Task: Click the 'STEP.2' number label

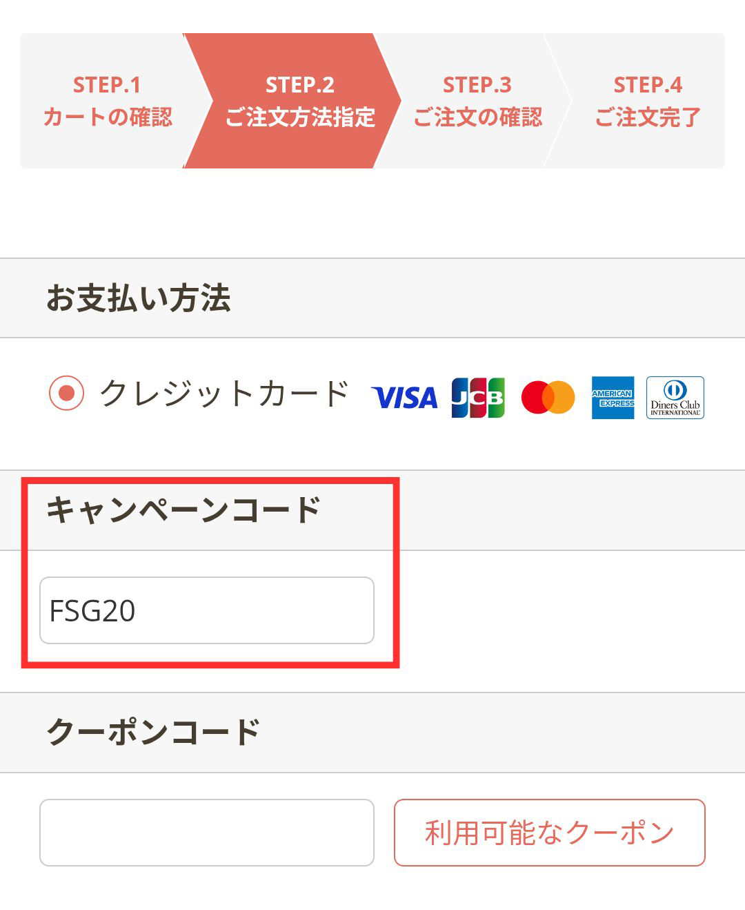Action: coord(299,85)
